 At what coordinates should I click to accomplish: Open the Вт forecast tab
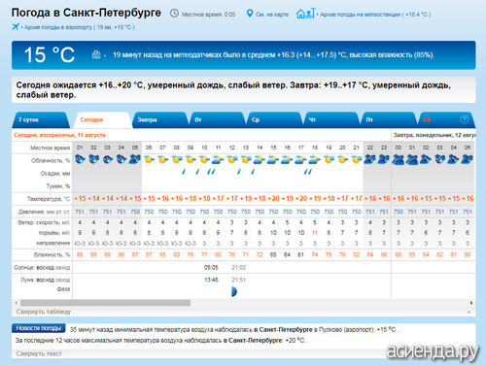coord(217,119)
